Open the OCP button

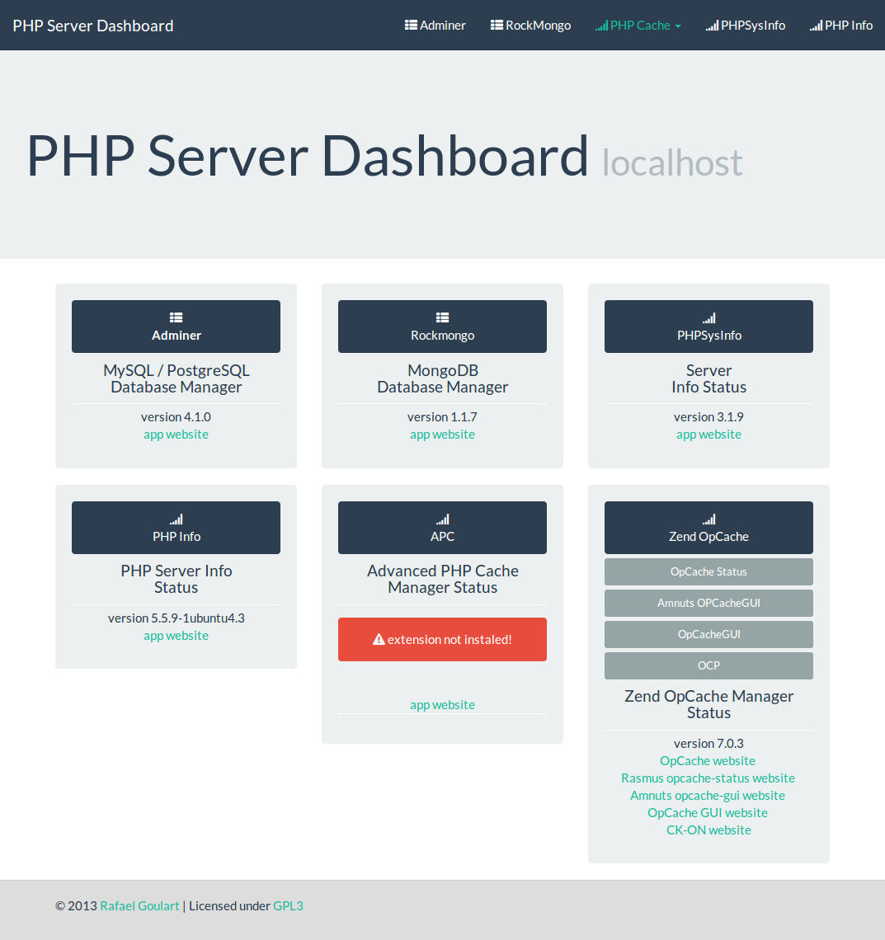pos(708,665)
